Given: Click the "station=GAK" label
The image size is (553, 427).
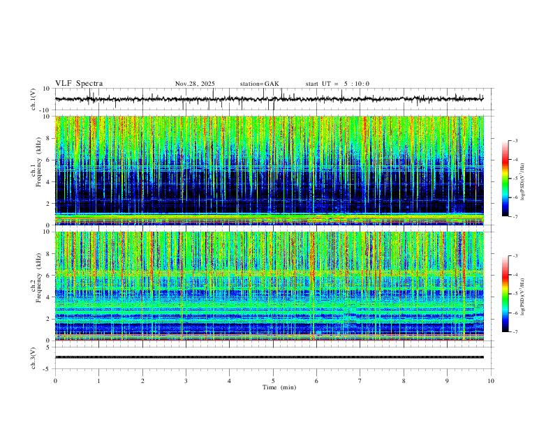Looking at the screenshot, I should pos(259,84).
